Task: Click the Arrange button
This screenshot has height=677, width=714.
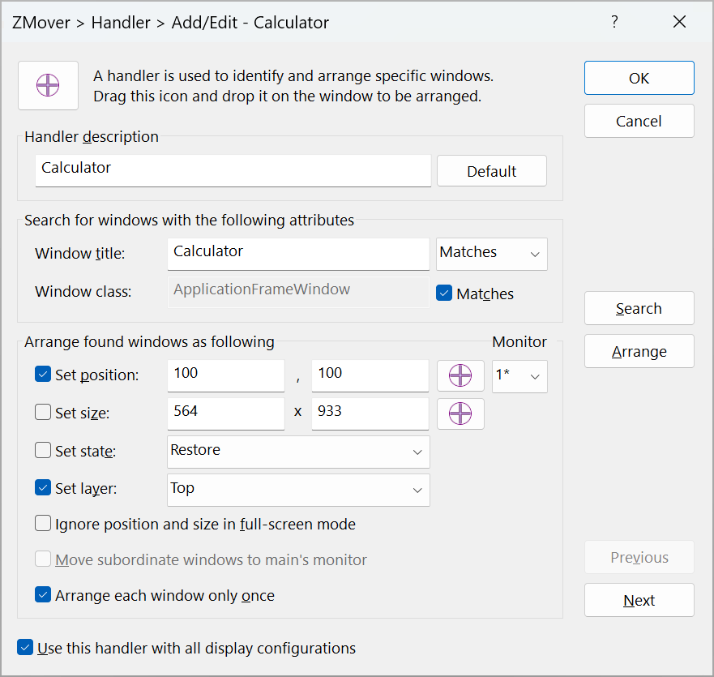Action: coord(639,351)
